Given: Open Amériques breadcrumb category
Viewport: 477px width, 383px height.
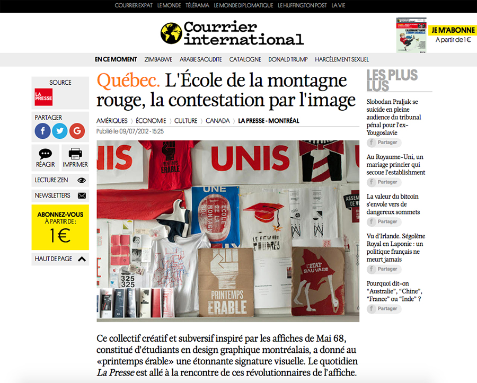Looking at the screenshot, I should point(112,121).
